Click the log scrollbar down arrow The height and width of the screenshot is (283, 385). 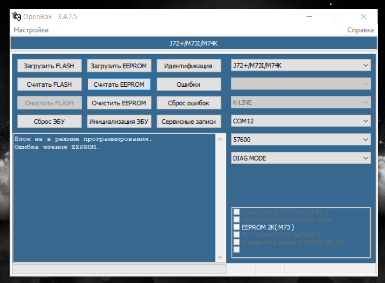220,257
